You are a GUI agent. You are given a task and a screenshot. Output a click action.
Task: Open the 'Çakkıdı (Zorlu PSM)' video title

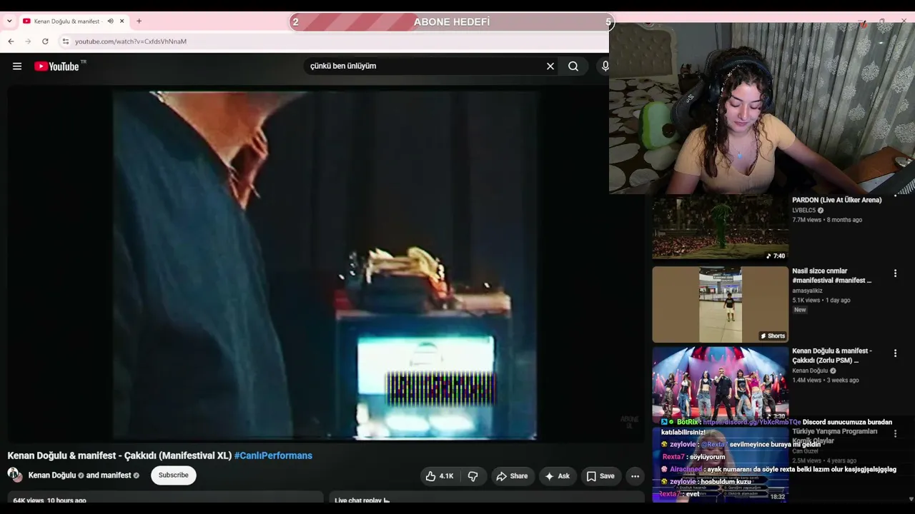tap(832, 356)
